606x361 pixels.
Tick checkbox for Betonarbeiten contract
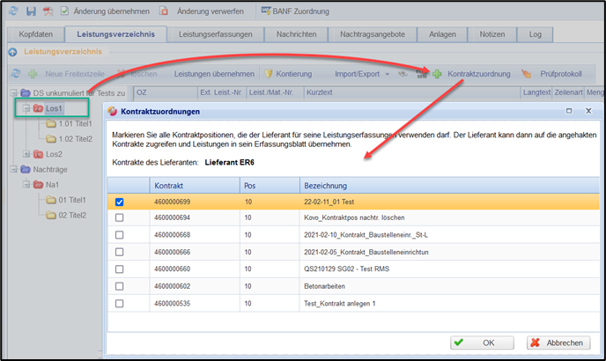(119, 286)
